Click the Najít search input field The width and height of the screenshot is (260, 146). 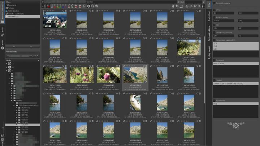click(193, 2)
